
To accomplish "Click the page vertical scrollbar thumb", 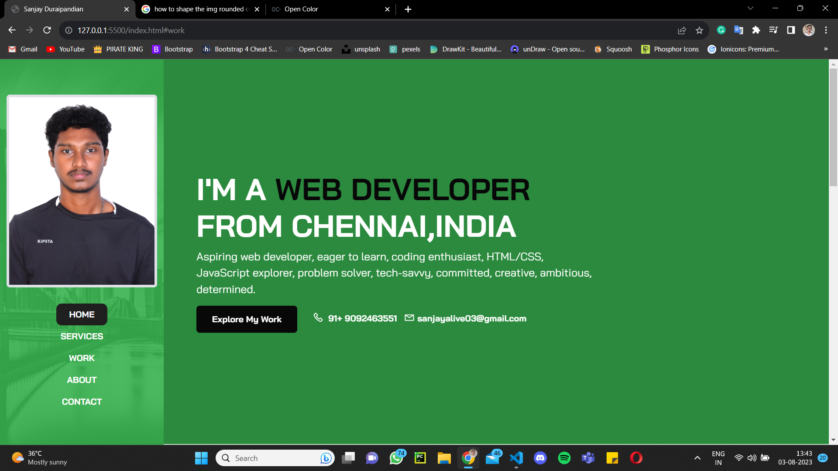I will point(833,127).
